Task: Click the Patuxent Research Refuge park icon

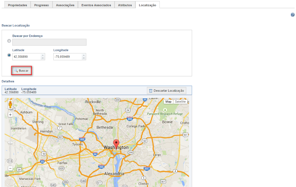Action: click(165, 110)
